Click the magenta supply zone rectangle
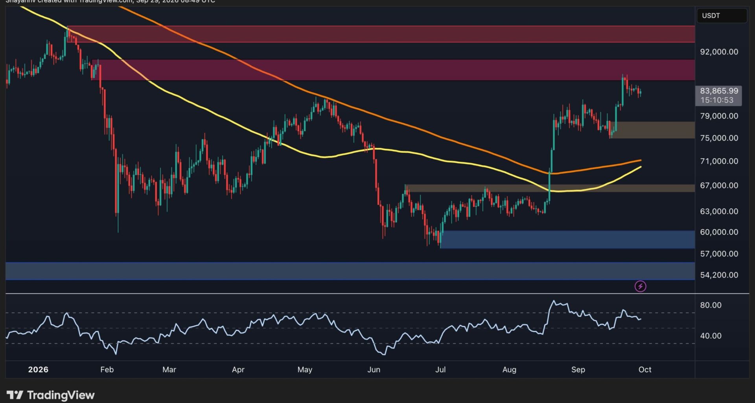The width and height of the screenshot is (755, 403). pos(393,70)
